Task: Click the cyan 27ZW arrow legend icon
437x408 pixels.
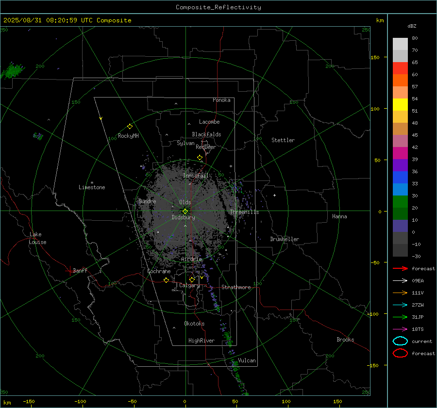Action: coord(400,305)
